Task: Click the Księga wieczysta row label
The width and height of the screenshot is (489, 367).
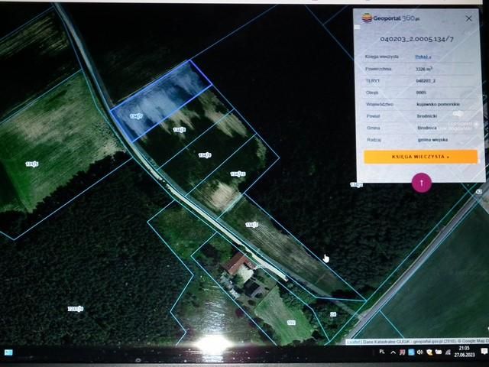Action: (381, 57)
